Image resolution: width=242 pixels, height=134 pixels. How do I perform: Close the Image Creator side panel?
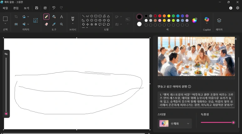pos(236,39)
